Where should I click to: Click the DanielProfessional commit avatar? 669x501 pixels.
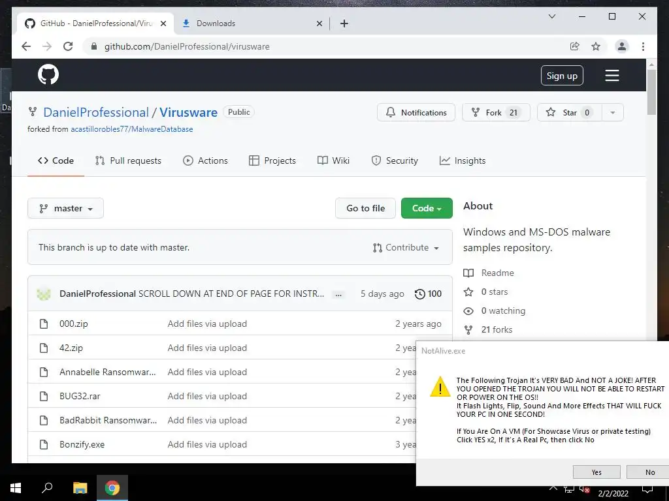44,294
